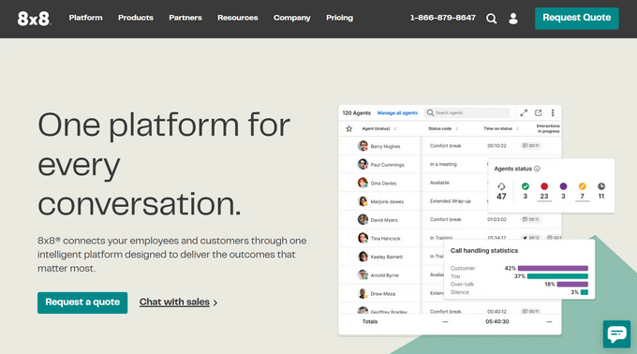Click the agents dashboard product image
Screen dimensions: 637x354
[476, 220]
